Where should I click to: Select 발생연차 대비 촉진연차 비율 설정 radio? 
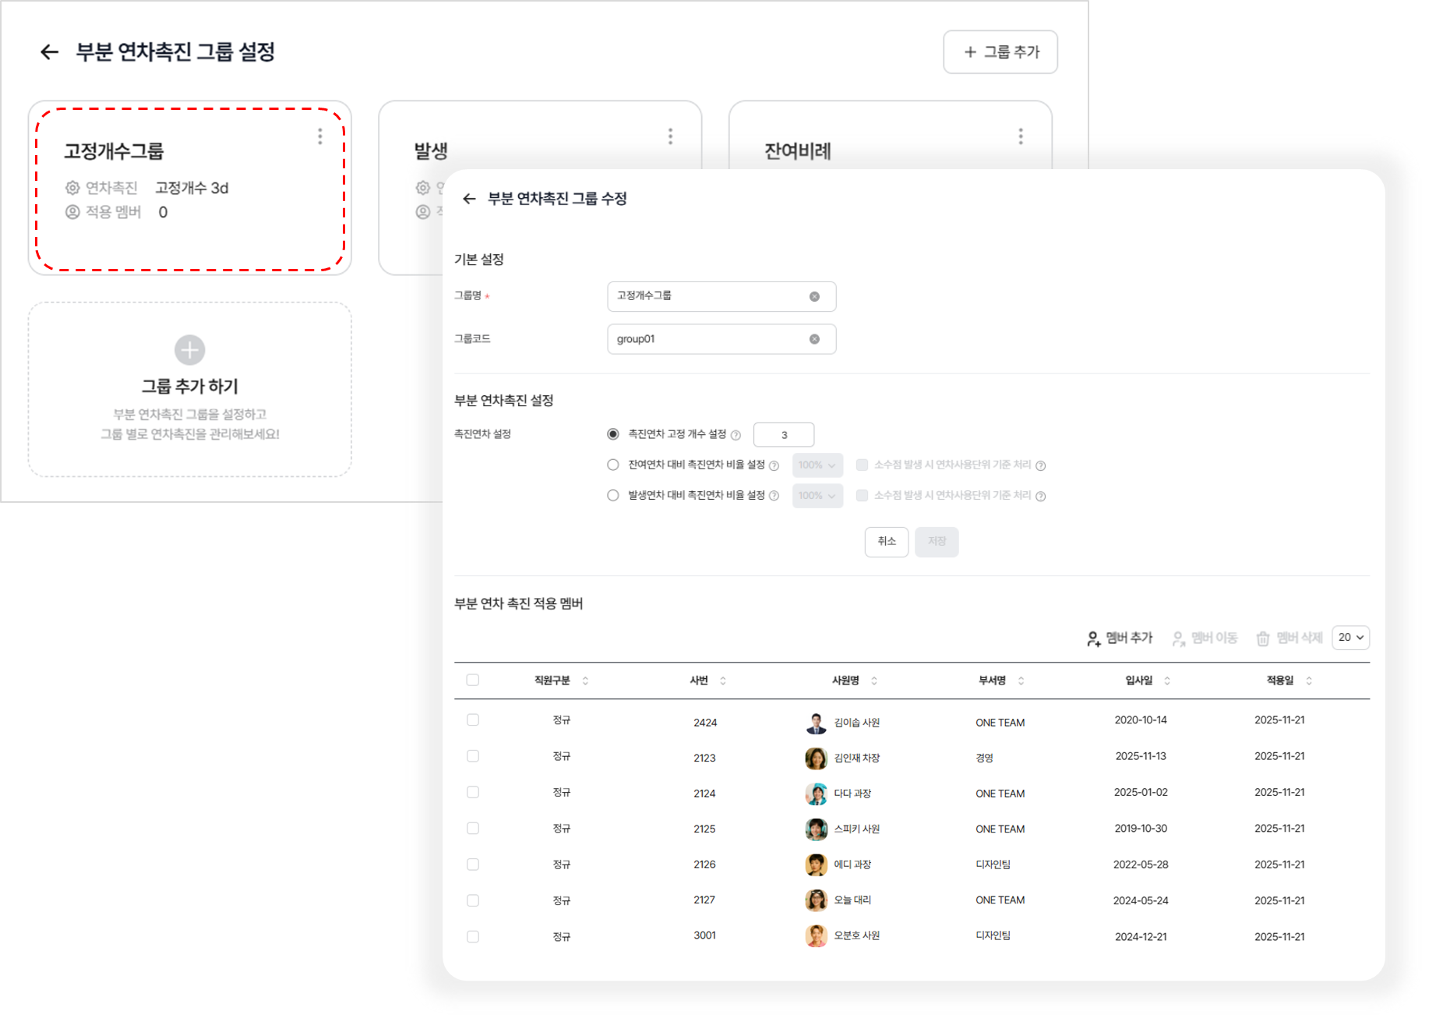[x=613, y=495]
